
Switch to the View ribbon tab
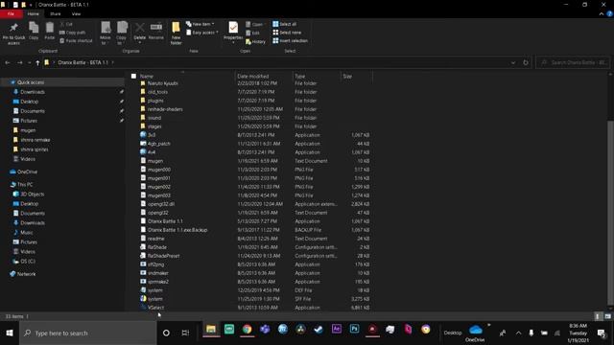(76, 13)
